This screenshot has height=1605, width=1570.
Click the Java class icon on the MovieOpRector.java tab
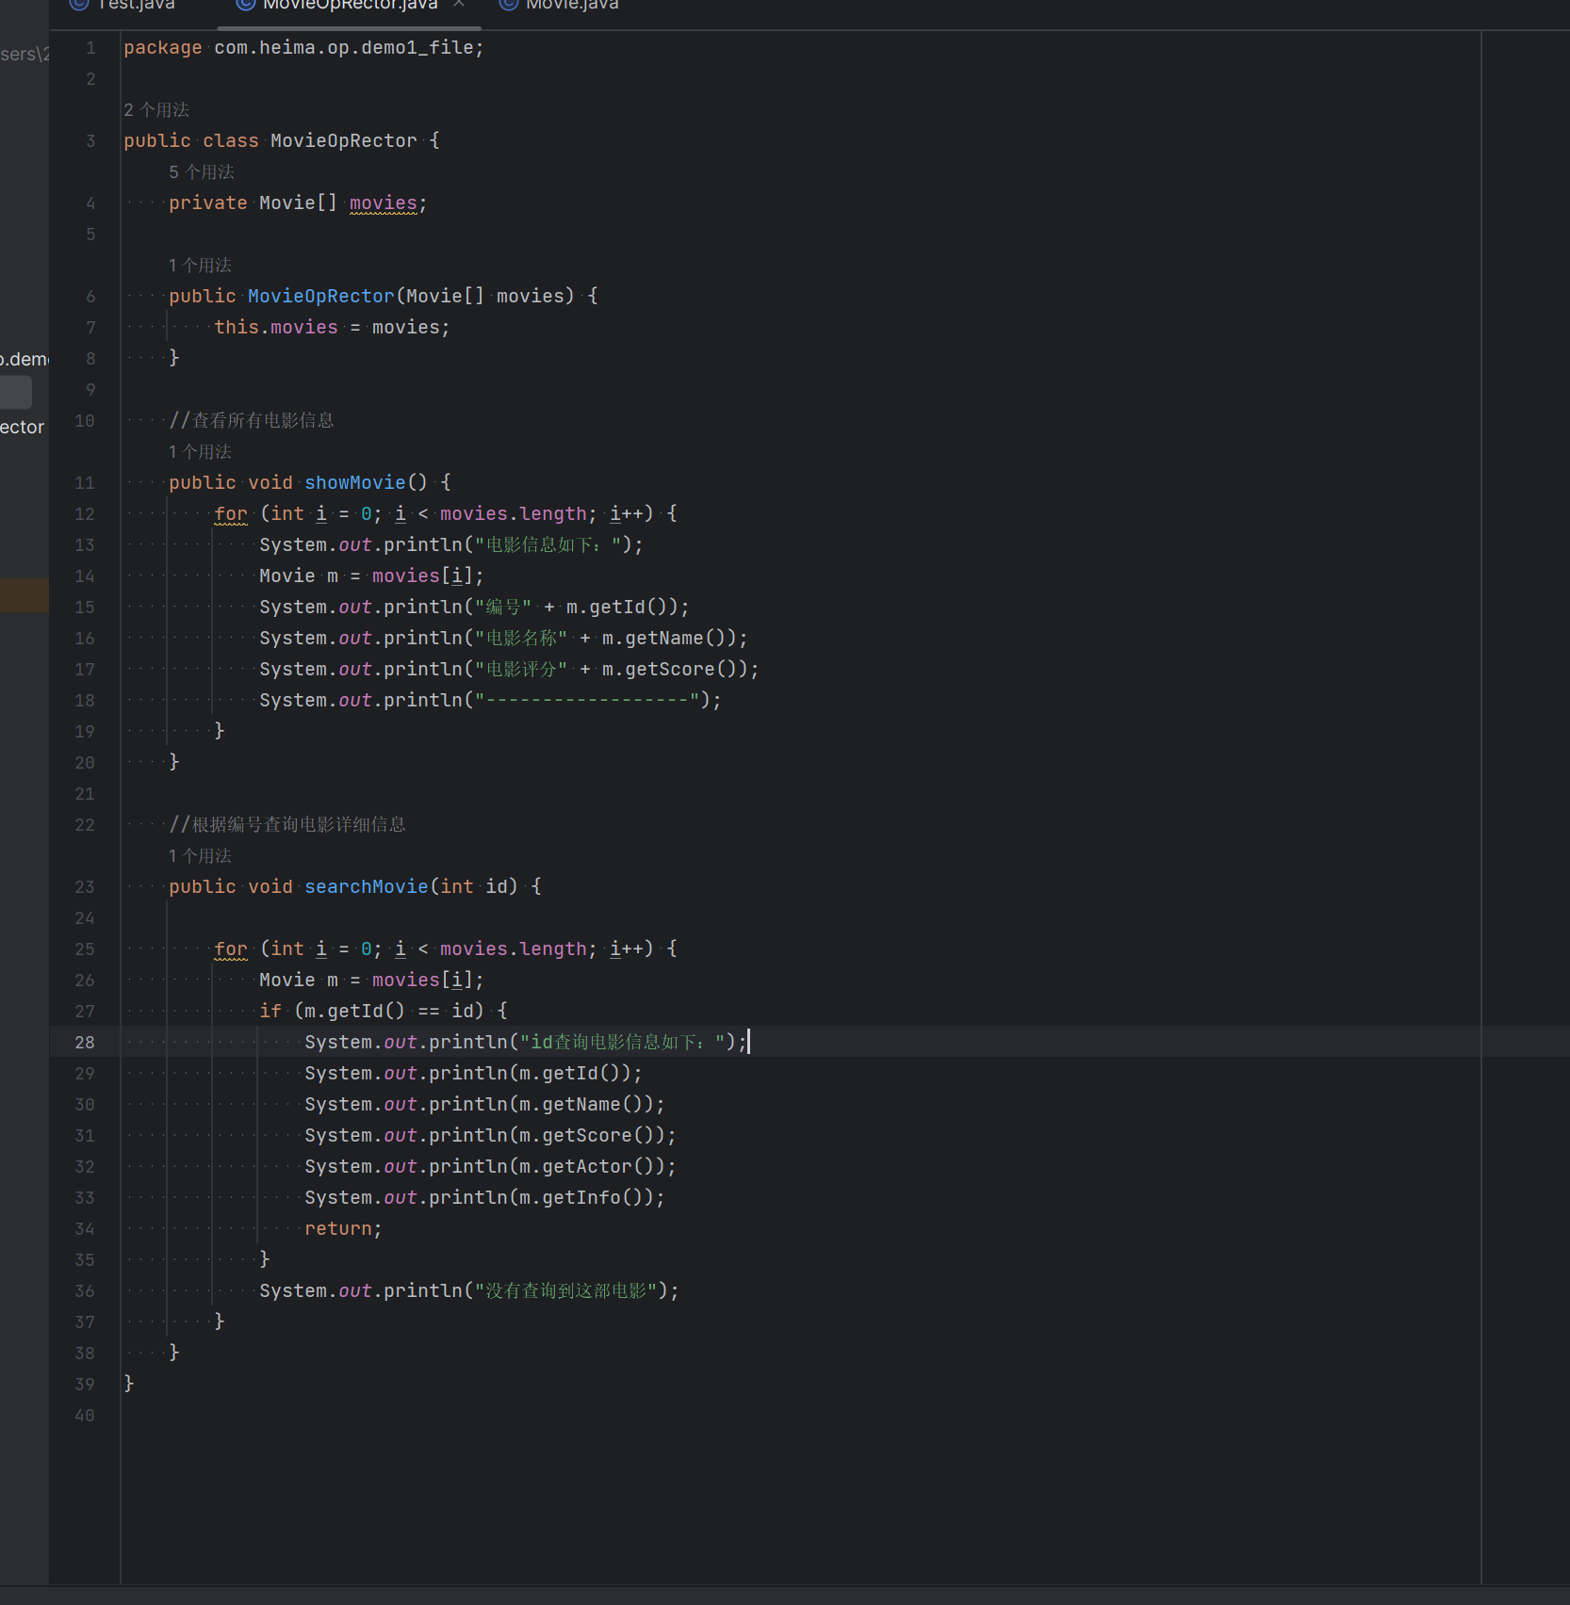point(246,4)
